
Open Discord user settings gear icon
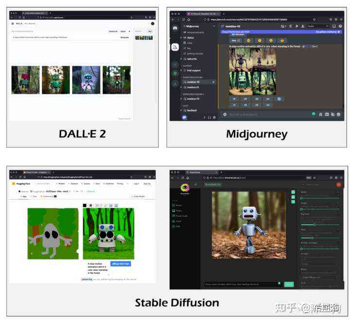(214, 117)
